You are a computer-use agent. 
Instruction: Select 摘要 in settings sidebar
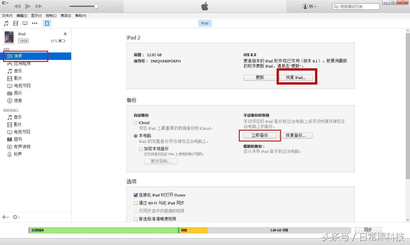click(x=36, y=56)
